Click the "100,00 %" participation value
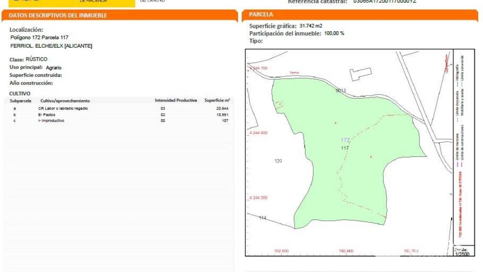Image resolution: width=483 pixels, height=272 pixels. (x=334, y=33)
